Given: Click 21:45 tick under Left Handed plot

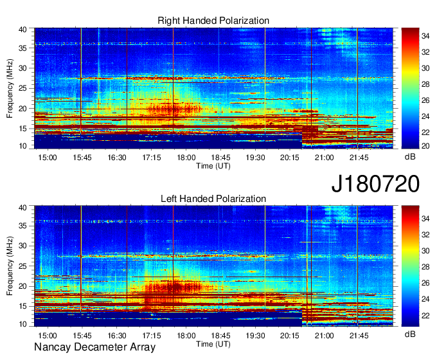Looking at the screenshot, I should pyautogui.click(x=359, y=336).
